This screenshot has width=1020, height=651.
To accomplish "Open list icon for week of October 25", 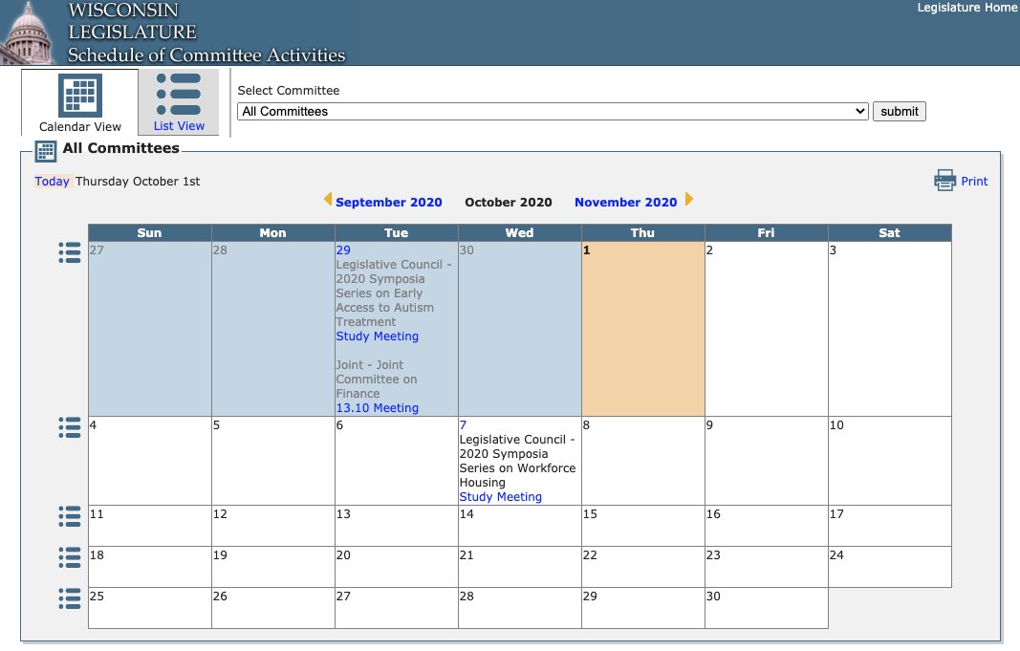I will coord(70,598).
